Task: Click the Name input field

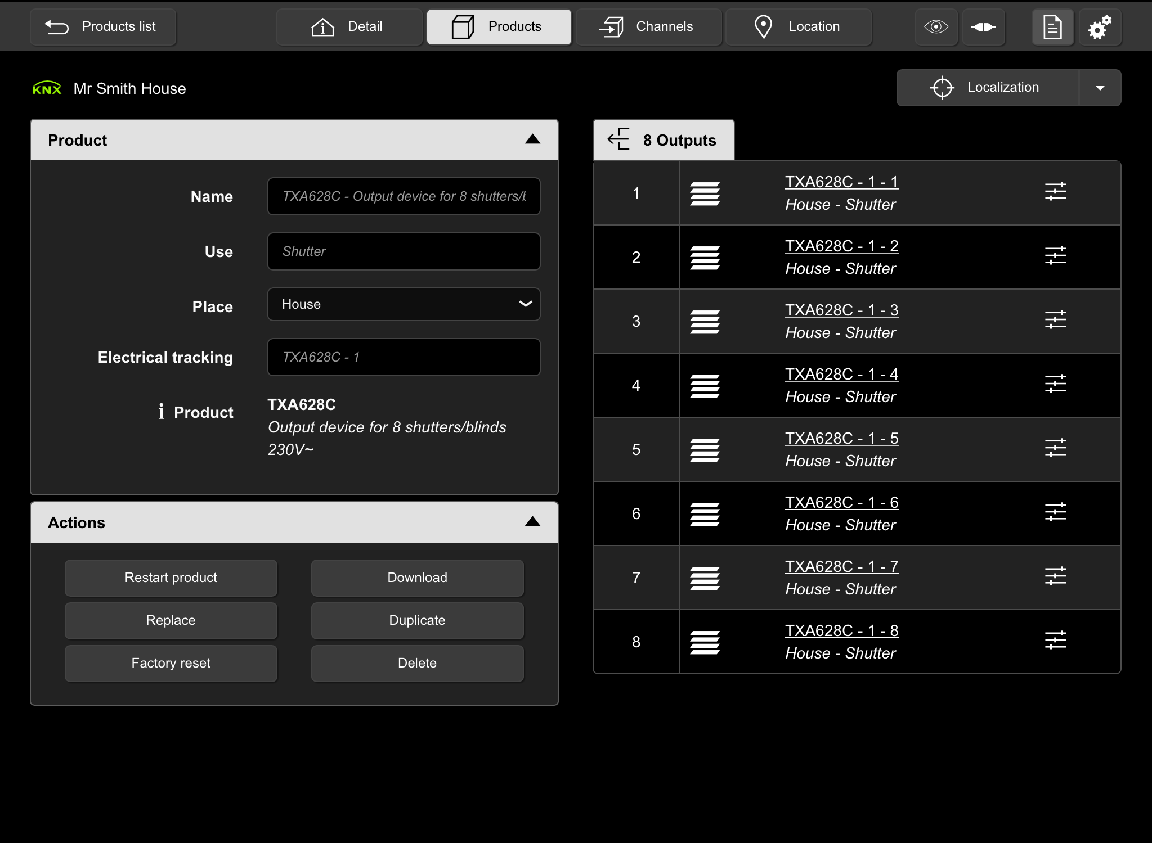Action: tap(404, 196)
